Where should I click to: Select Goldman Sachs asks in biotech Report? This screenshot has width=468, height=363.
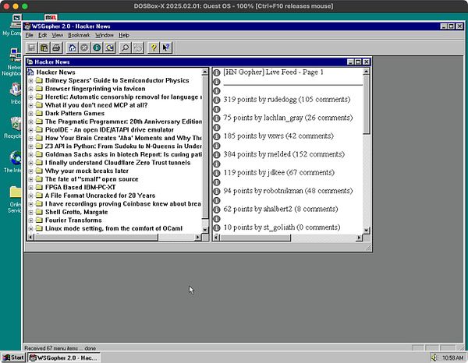(123, 154)
